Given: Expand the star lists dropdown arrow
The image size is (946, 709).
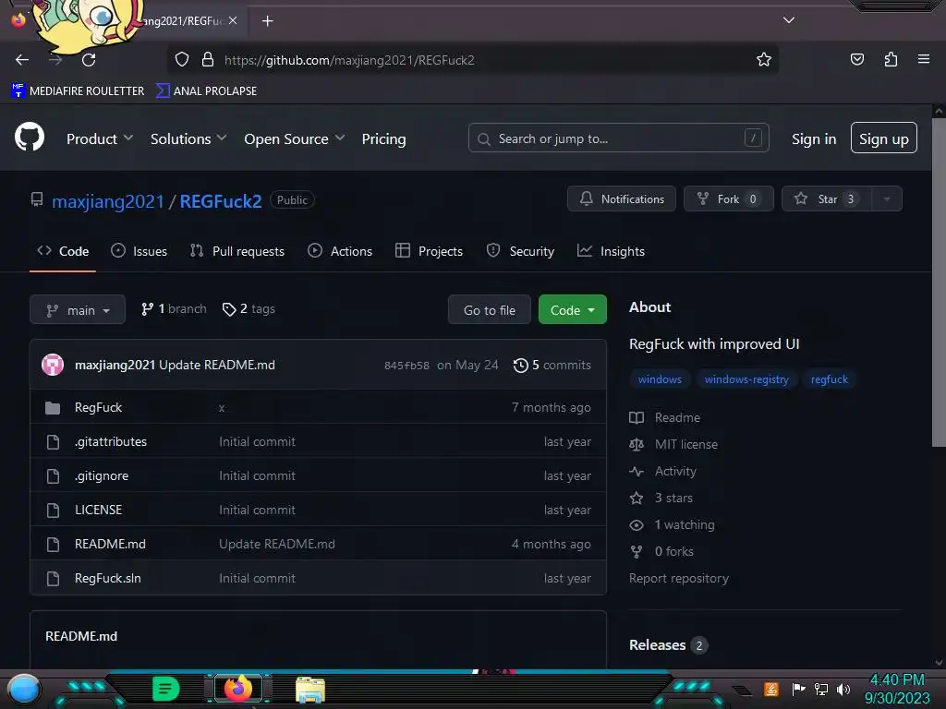Looking at the screenshot, I should click(x=887, y=198).
